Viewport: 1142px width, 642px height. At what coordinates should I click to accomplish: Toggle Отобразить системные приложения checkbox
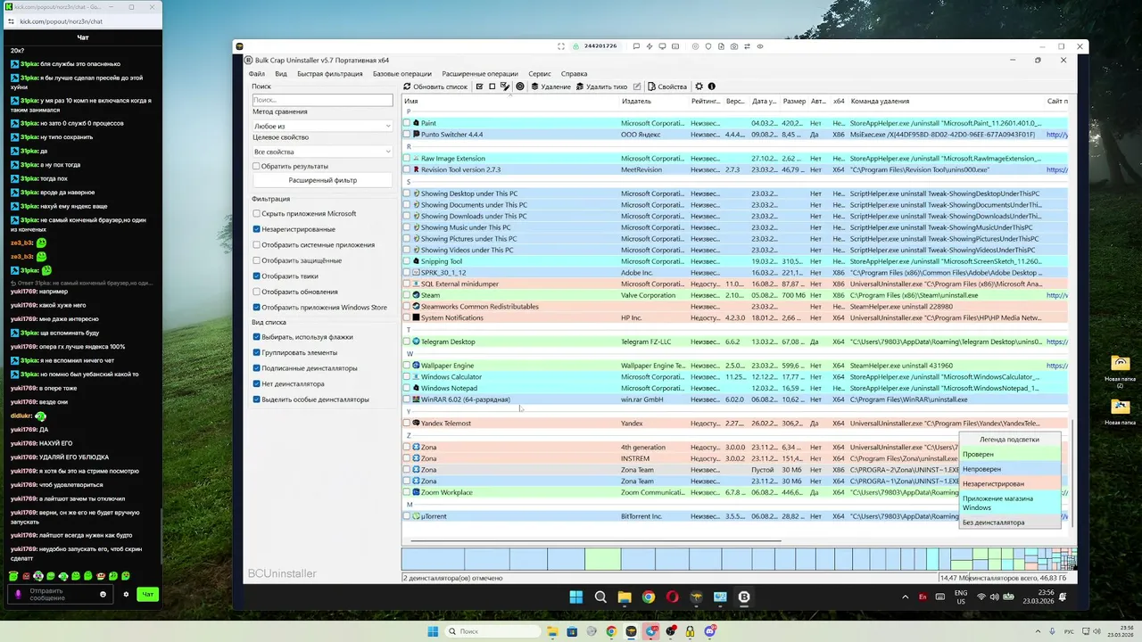pos(257,245)
